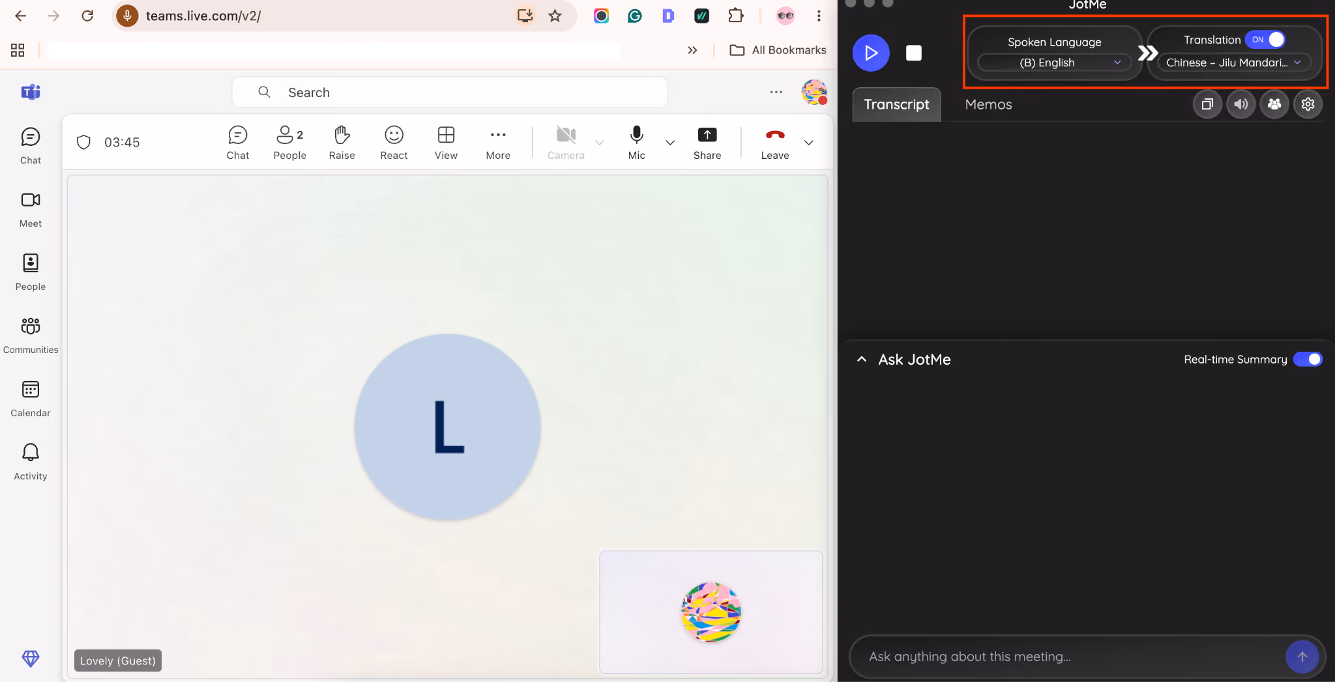The width and height of the screenshot is (1335, 682).
Task: Click the Teams Search field
Action: (x=450, y=92)
